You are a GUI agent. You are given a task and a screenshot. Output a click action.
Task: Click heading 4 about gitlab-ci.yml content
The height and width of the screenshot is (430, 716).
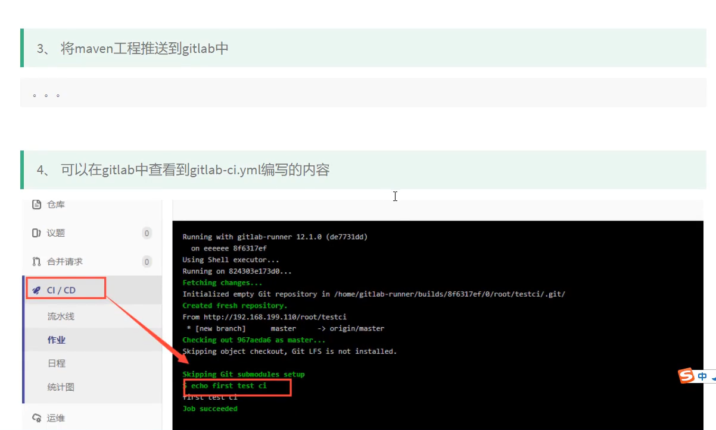(195, 170)
